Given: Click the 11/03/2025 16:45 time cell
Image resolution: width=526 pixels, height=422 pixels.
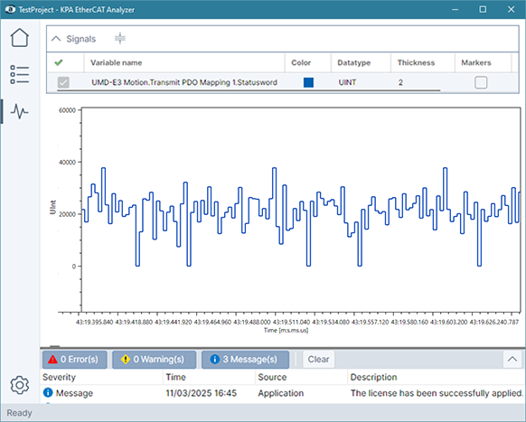Looking at the screenshot, I should [201, 393].
